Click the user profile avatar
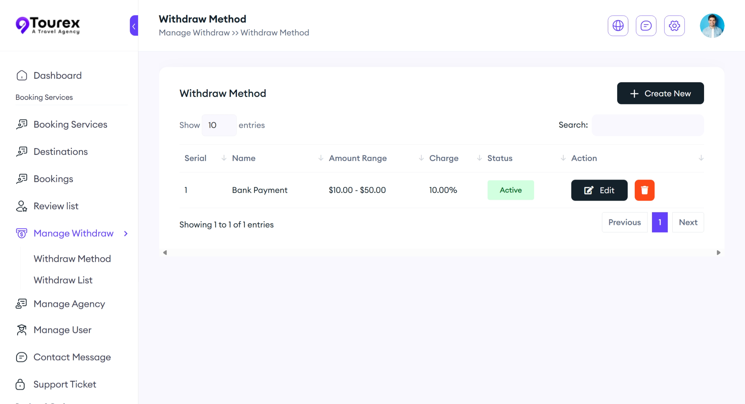 point(712,26)
